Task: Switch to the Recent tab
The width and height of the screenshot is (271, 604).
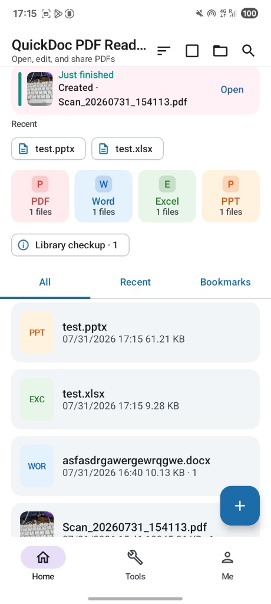Action: pyautogui.click(x=135, y=282)
